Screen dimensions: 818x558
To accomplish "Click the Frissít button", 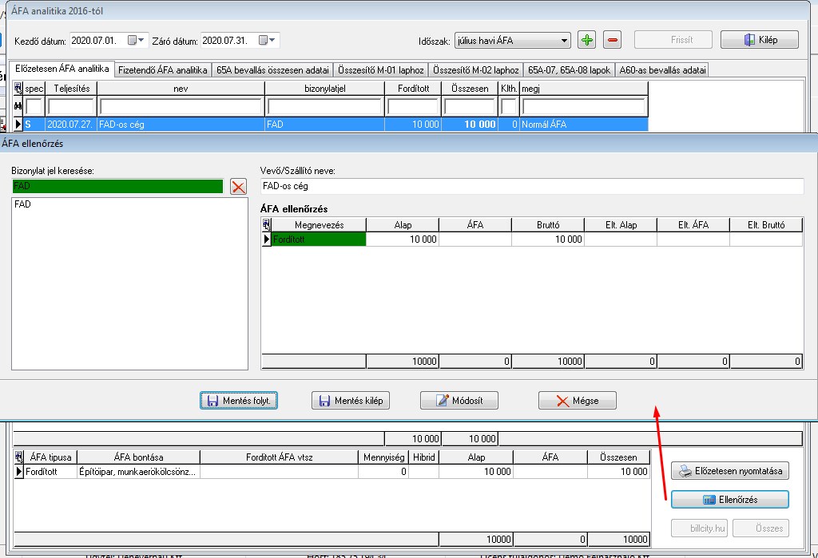I will 673,40.
